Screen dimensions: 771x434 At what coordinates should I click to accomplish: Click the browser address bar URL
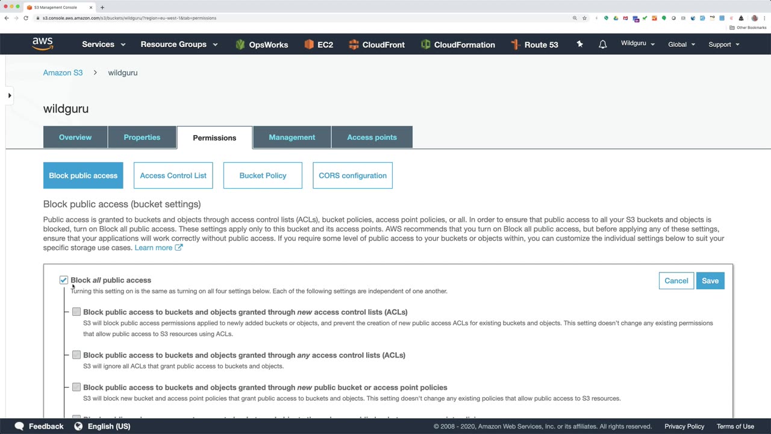tap(130, 18)
